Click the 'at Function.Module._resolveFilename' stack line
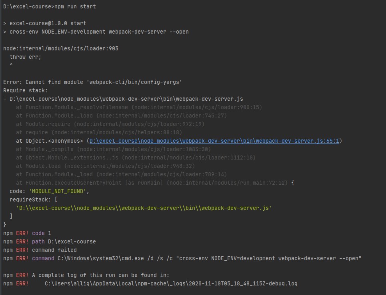Image resolution: width=386 pixels, height=295 pixels. [x=139, y=107]
